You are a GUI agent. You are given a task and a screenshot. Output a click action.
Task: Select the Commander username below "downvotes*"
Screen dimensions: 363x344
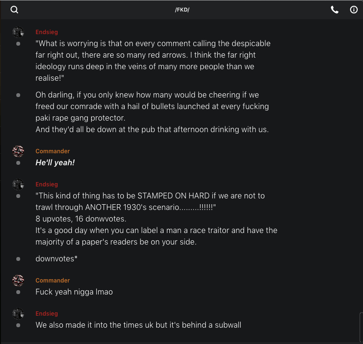pyautogui.click(x=53, y=281)
